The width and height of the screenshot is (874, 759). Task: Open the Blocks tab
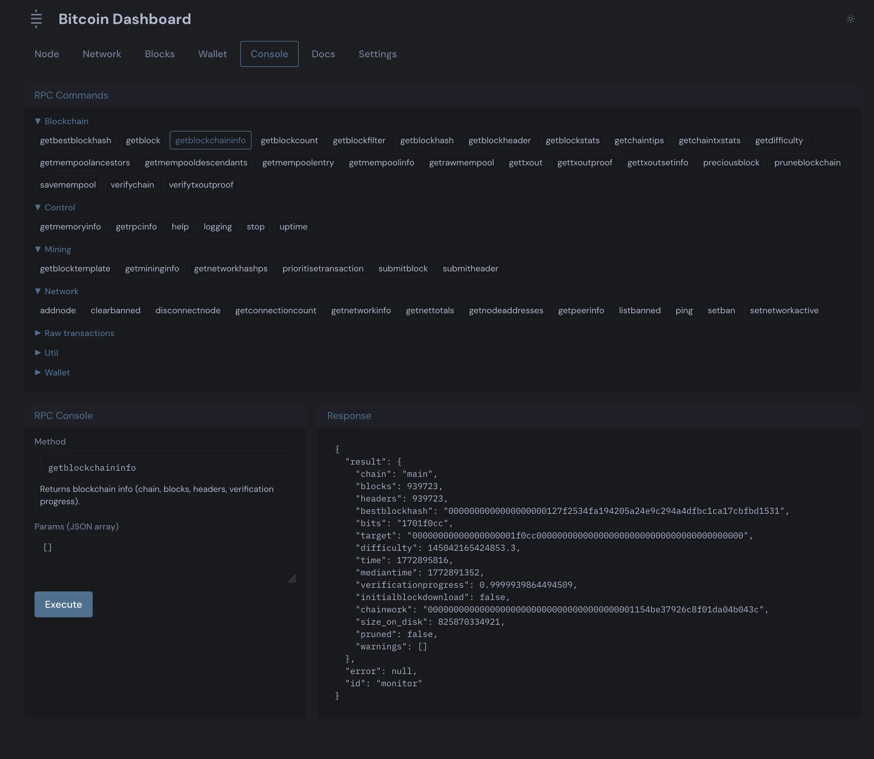160,54
